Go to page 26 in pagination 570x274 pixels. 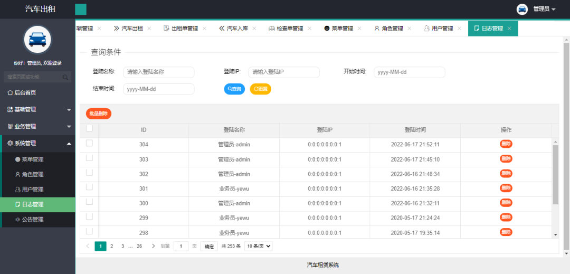click(x=139, y=246)
